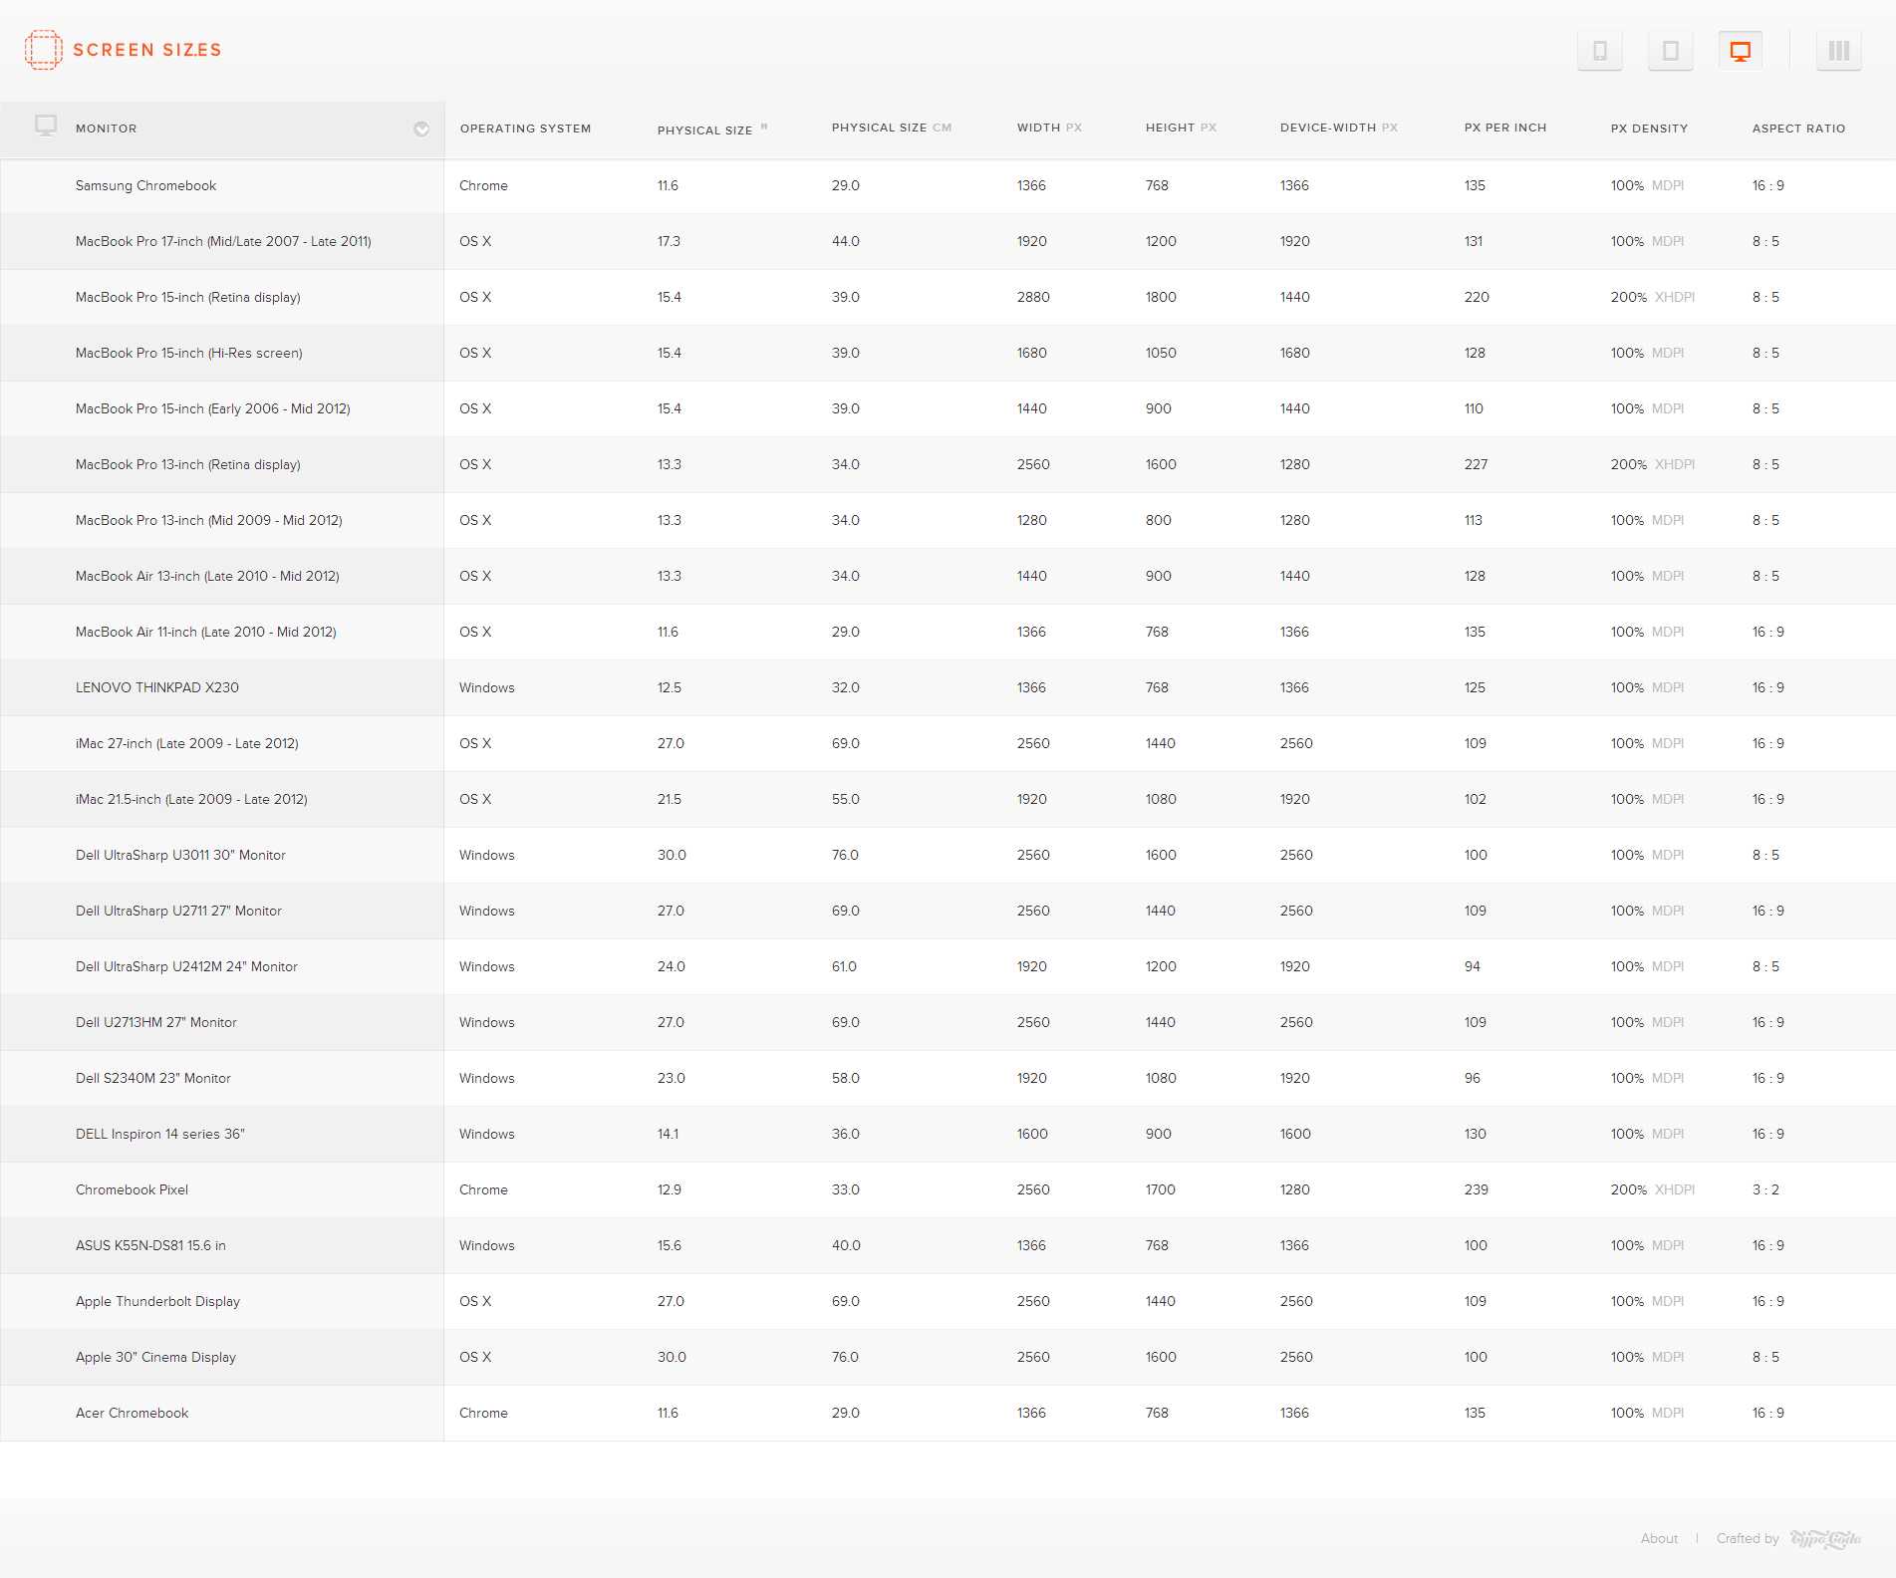The width and height of the screenshot is (1896, 1578).
Task: Click the 1050 height value
Action: (1161, 353)
